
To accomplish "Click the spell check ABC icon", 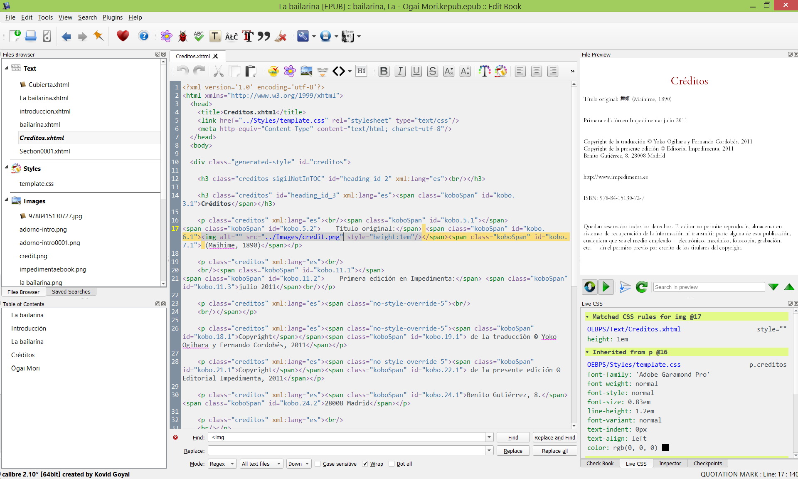I will [x=199, y=37].
